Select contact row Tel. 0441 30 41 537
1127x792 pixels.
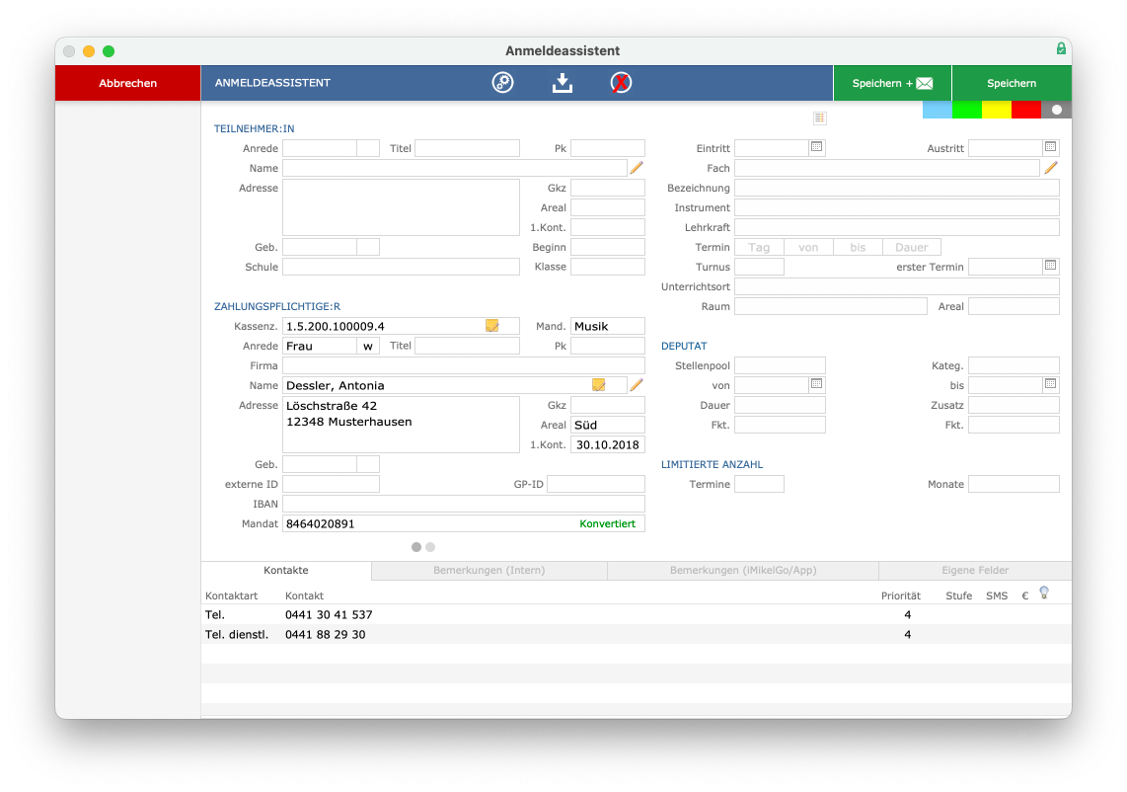coord(637,615)
